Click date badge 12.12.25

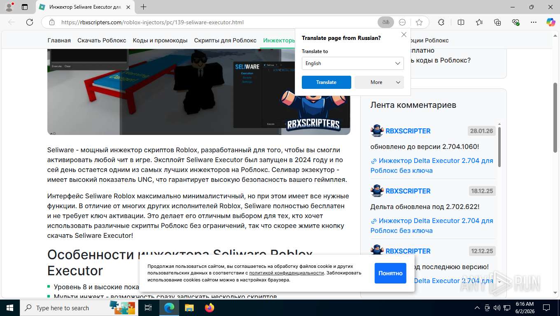(482, 251)
